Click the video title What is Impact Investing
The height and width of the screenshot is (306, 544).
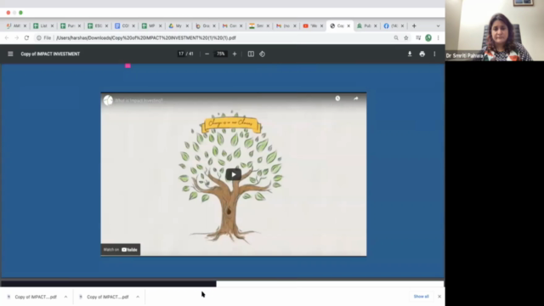[139, 100]
